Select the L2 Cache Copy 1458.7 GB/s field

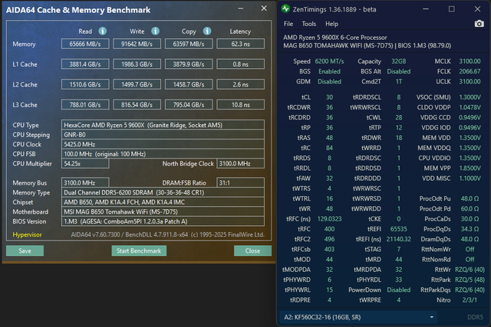click(189, 84)
